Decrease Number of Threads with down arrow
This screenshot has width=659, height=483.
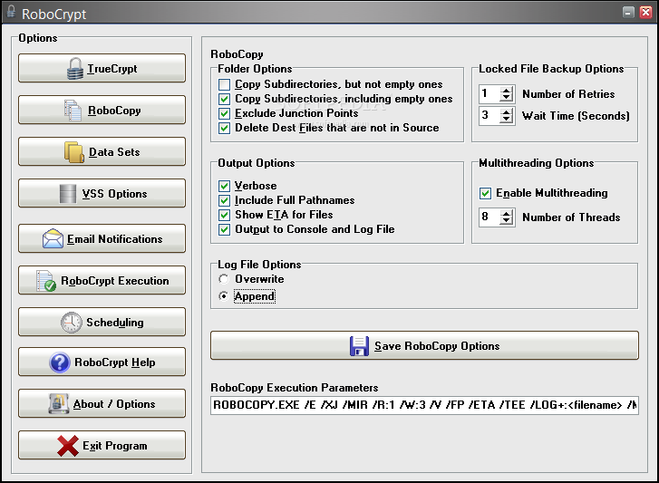coord(507,221)
